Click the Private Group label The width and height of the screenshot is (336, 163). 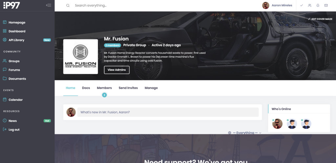pyautogui.click(x=135, y=45)
